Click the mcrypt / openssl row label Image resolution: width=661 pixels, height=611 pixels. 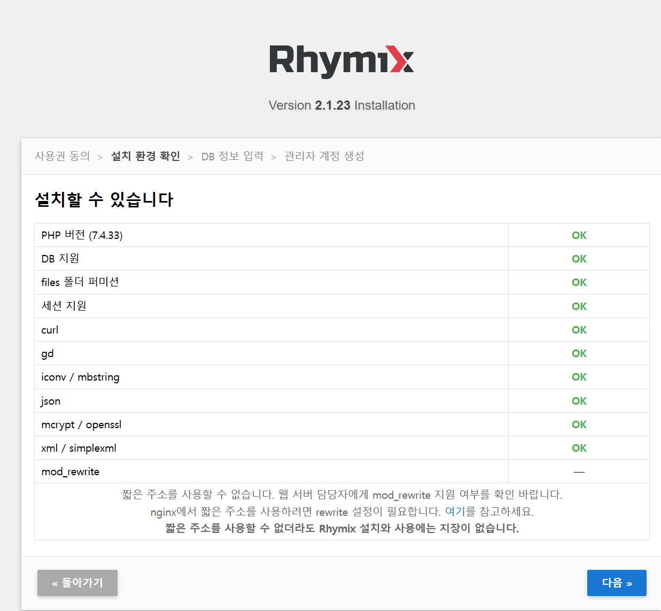(x=81, y=424)
